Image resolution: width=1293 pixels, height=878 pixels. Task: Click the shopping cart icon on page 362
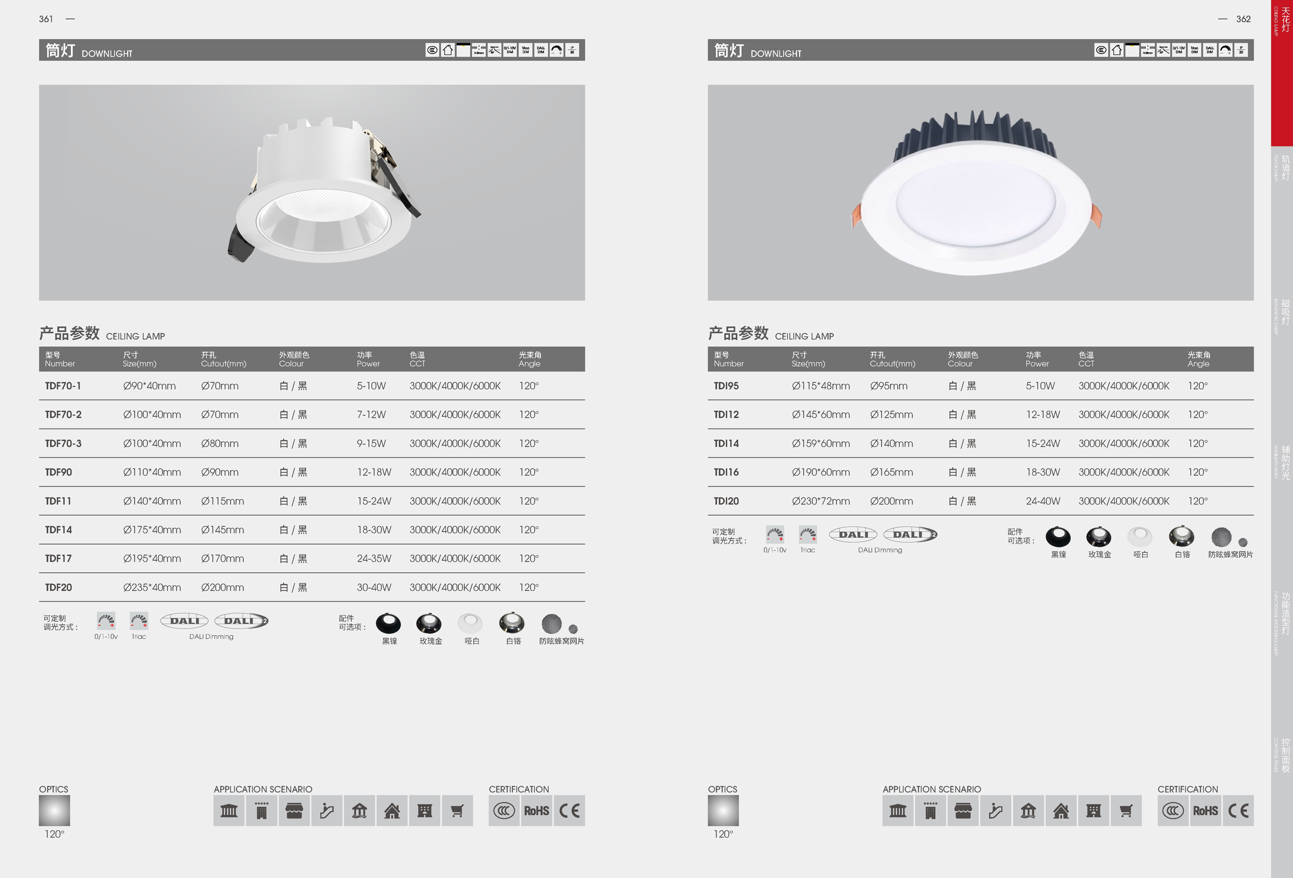point(1125,811)
